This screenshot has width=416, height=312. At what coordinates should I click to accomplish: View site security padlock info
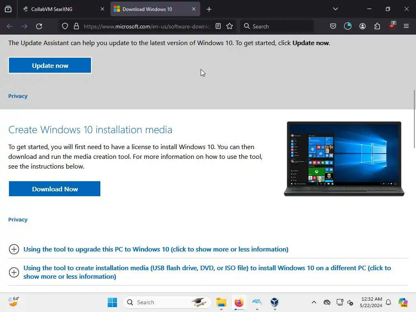76,26
